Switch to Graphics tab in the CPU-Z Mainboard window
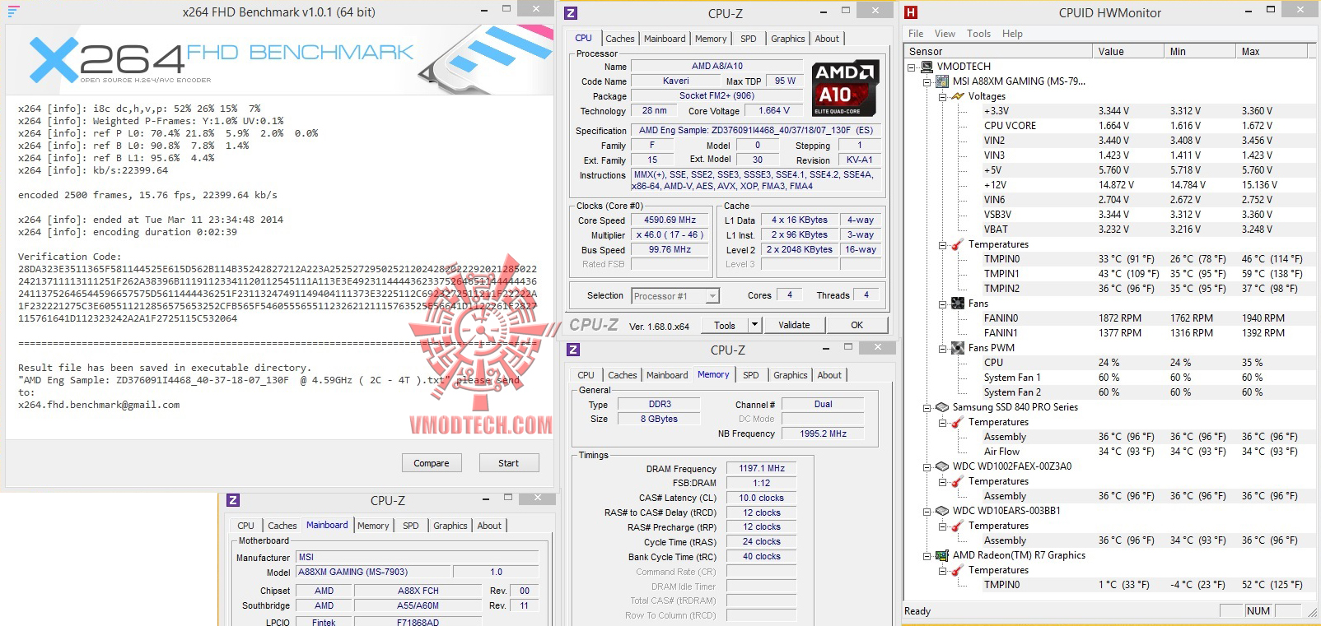This screenshot has width=1321, height=626. point(450,526)
